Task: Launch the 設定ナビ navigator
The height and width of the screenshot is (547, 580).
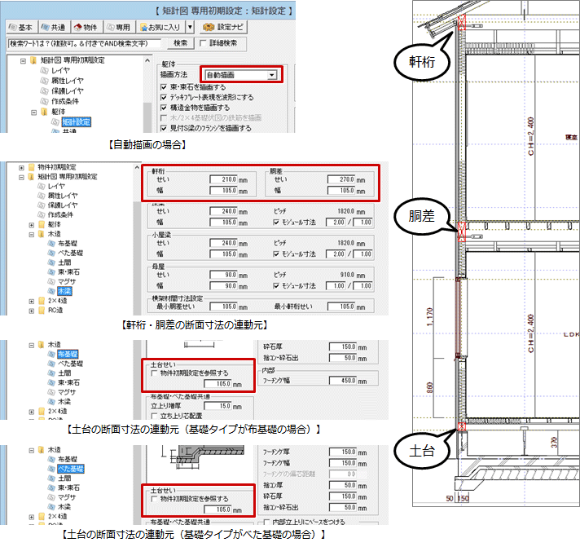Action: pyautogui.click(x=223, y=28)
